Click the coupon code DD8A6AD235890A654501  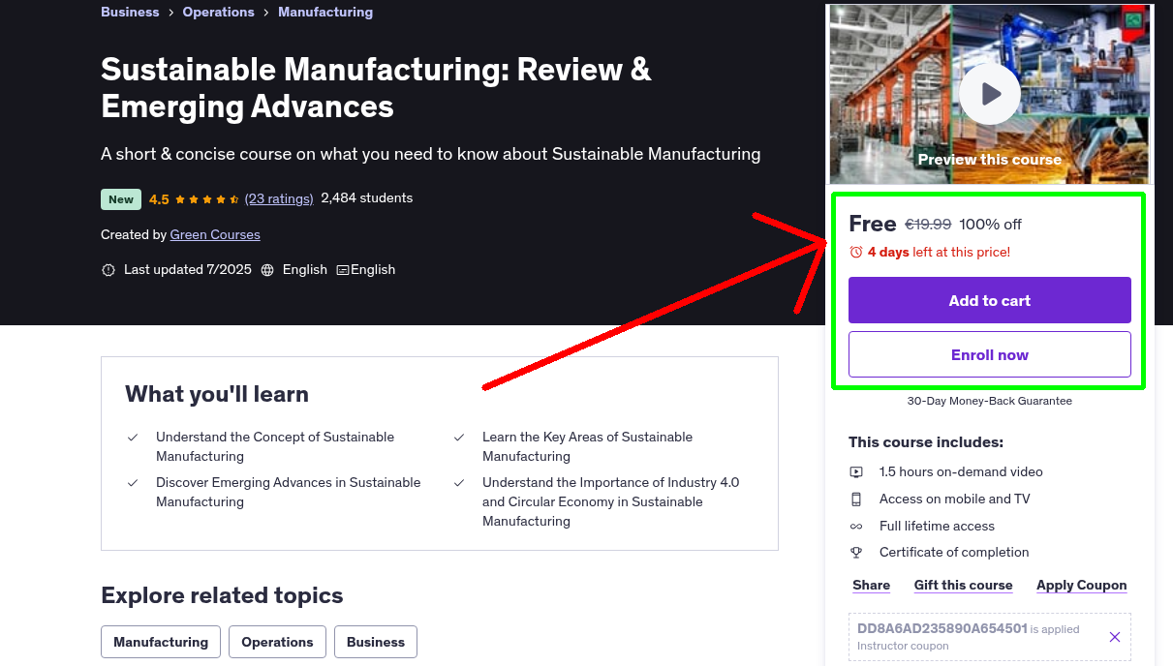point(942,628)
